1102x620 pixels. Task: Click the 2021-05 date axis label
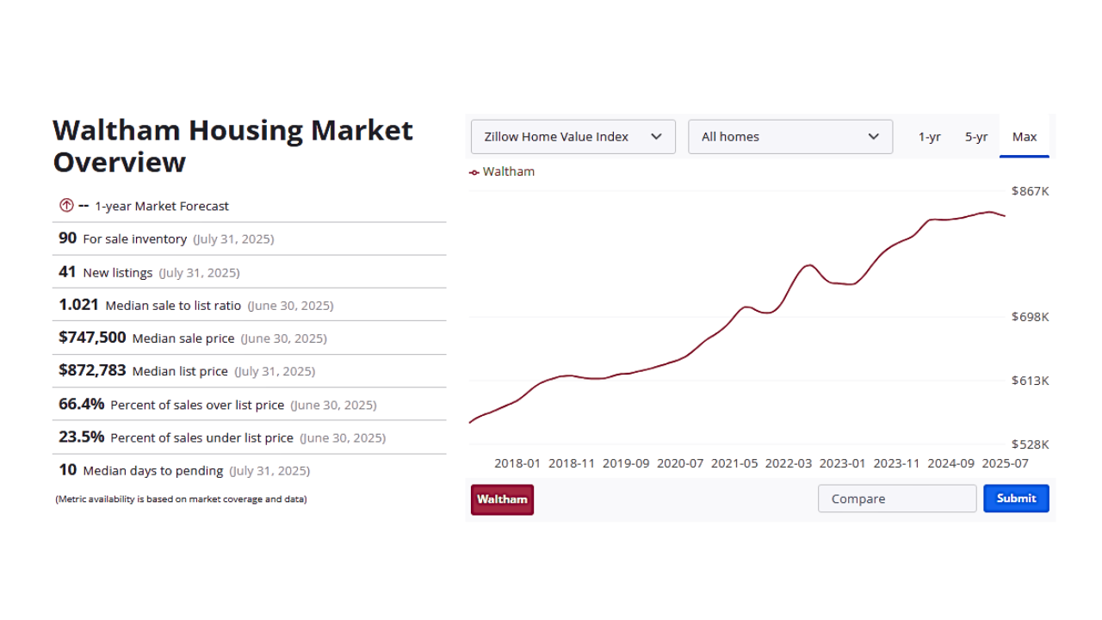(734, 463)
